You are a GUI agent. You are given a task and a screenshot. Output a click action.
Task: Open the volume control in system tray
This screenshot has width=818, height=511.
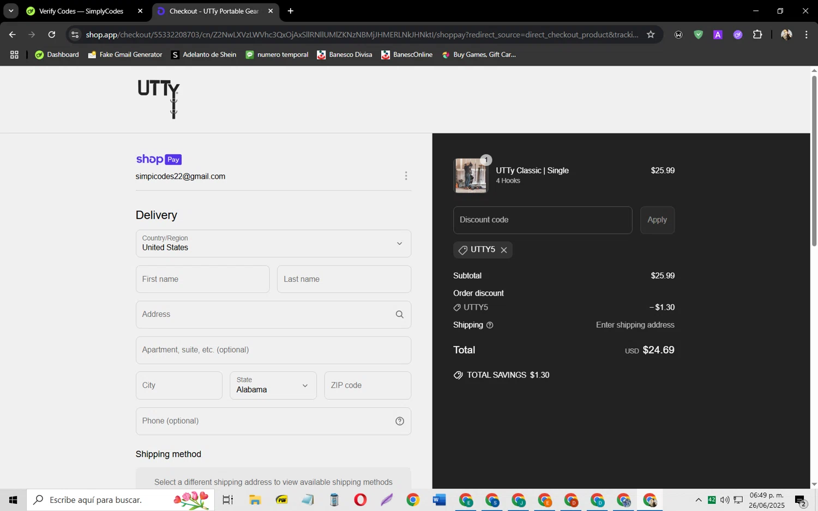click(x=725, y=500)
